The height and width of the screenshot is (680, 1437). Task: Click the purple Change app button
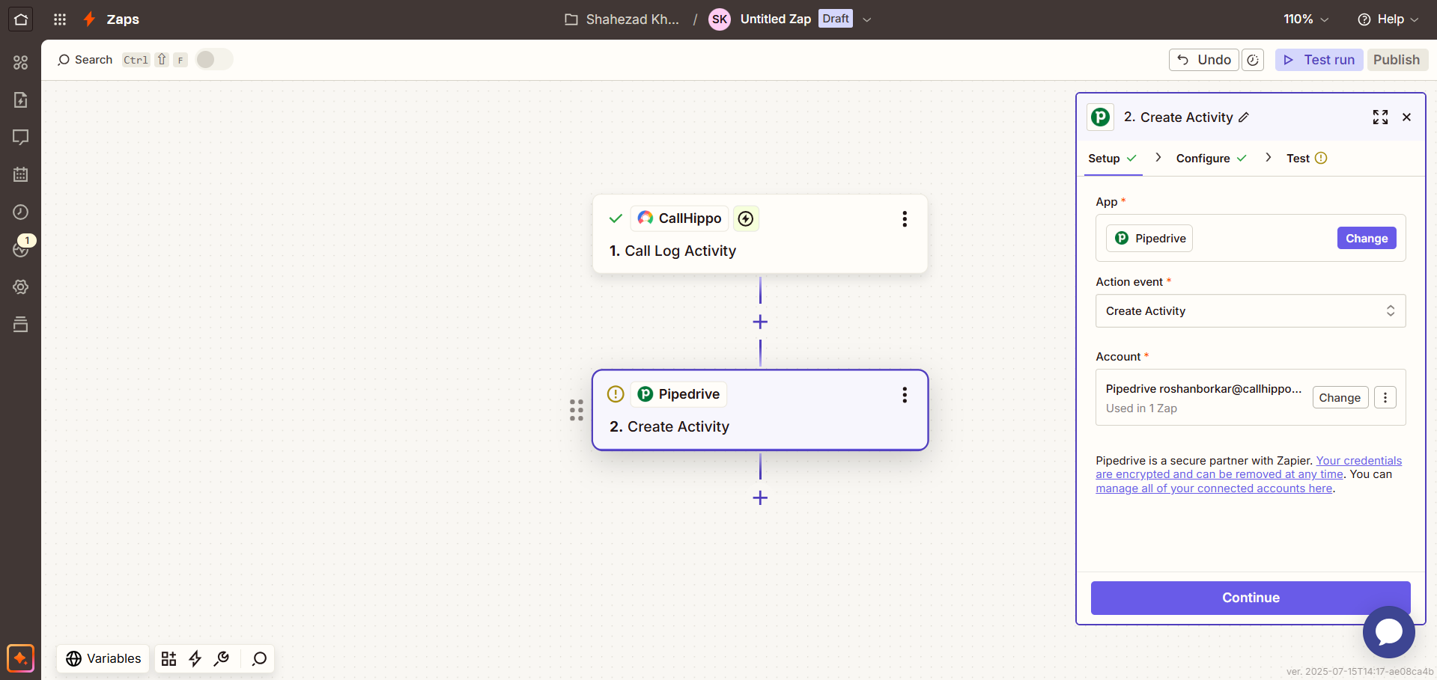(x=1367, y=238)
